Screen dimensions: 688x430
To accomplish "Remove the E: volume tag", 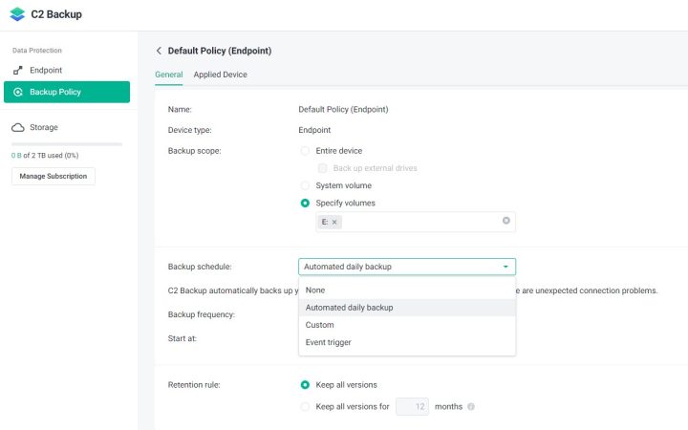I will coord(334,222).
